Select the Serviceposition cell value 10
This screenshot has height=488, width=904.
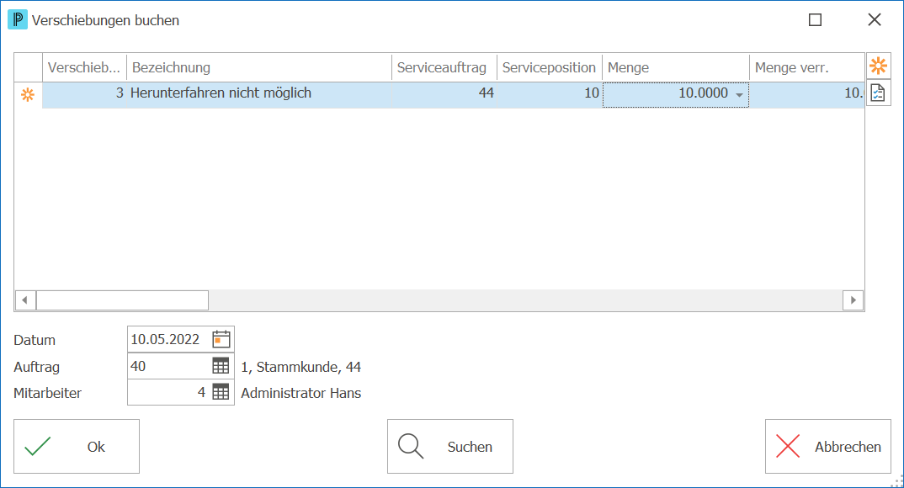[550, 93]
